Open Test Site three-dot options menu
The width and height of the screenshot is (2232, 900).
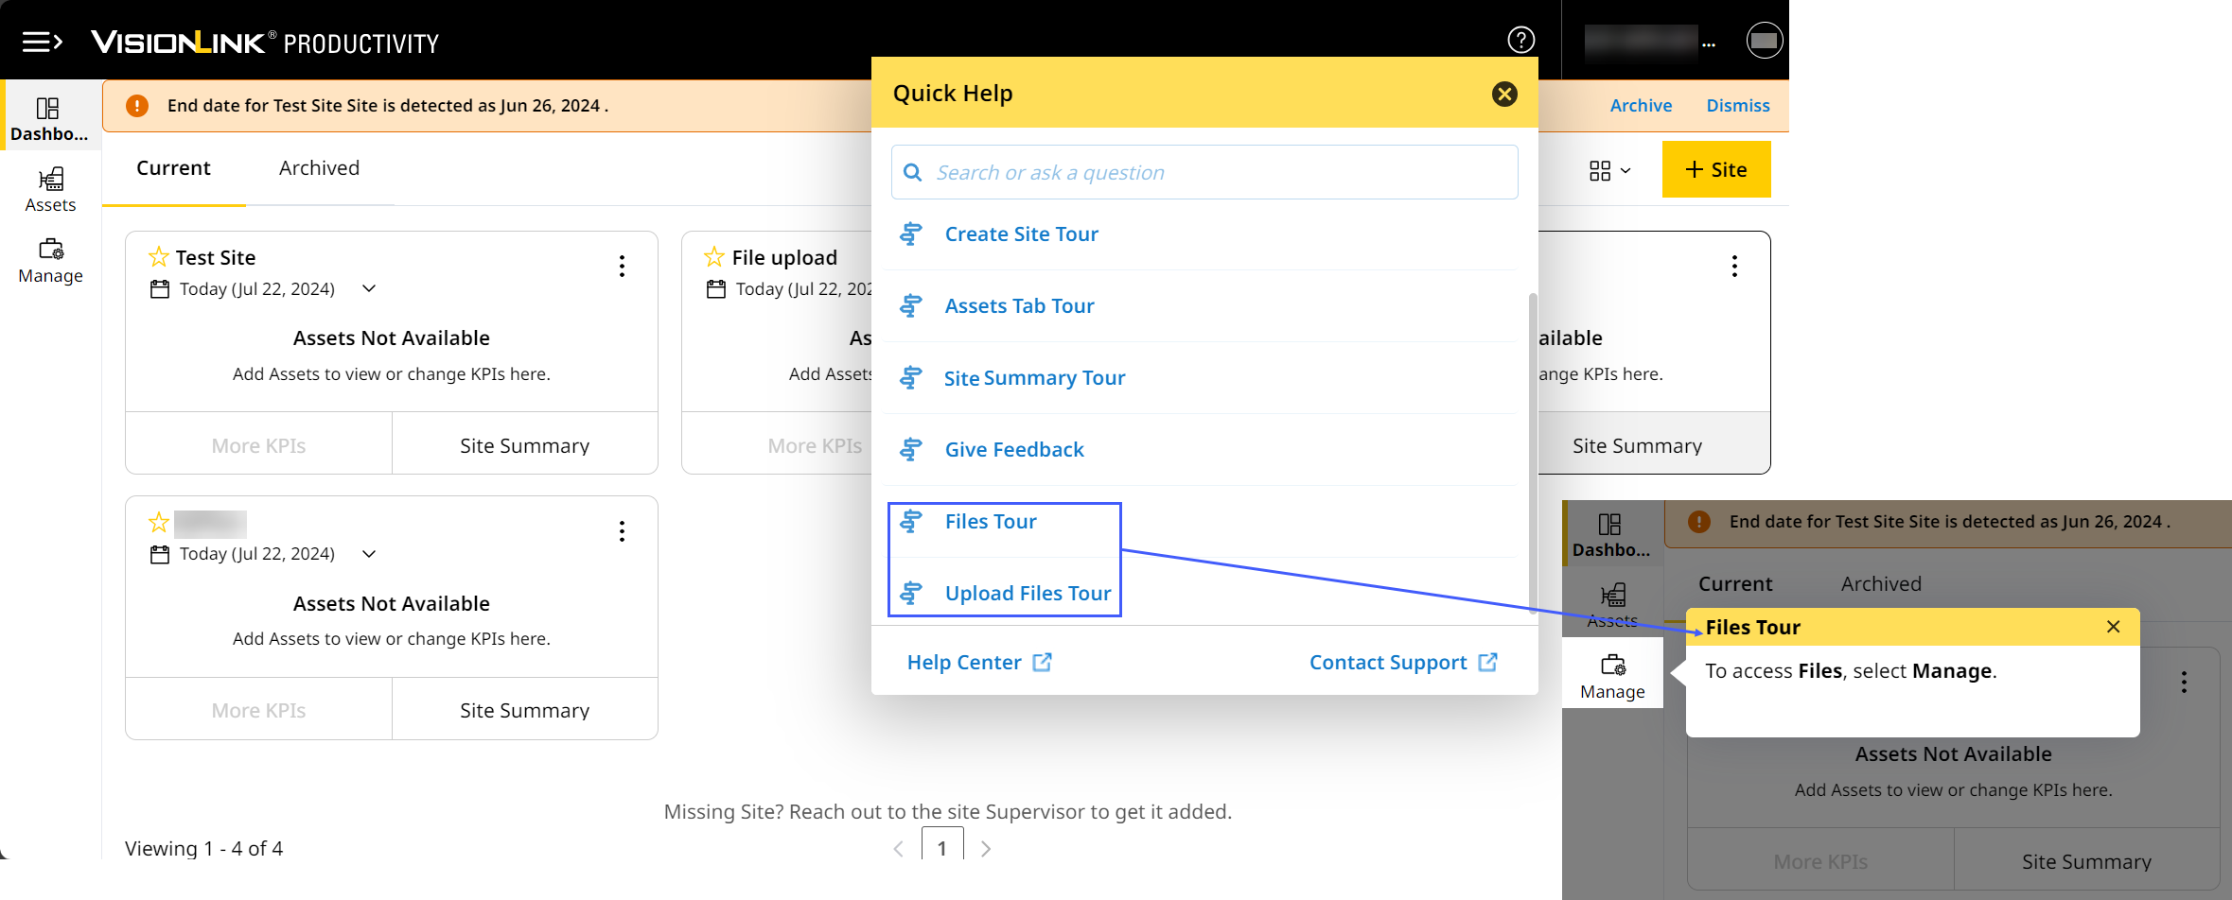pos(622,267)
